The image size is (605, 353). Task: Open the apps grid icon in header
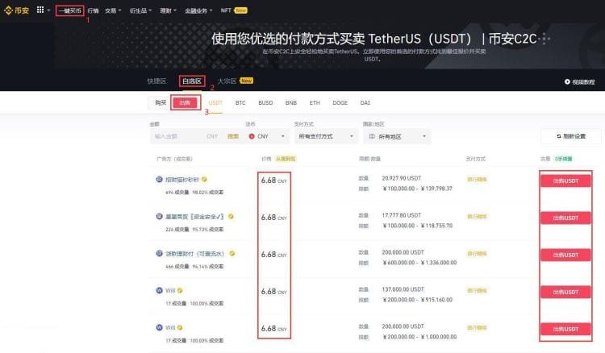click(x=40, y=10)
